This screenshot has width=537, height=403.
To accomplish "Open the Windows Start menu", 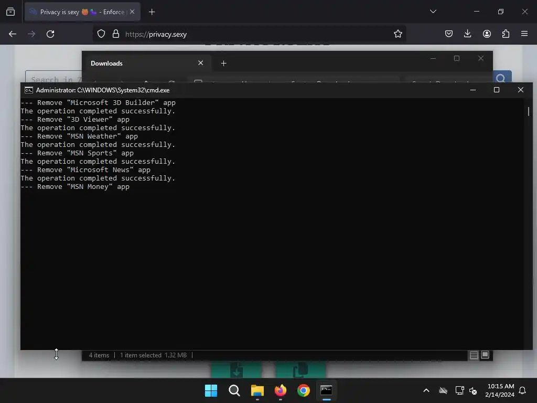I will coord(211,390).
